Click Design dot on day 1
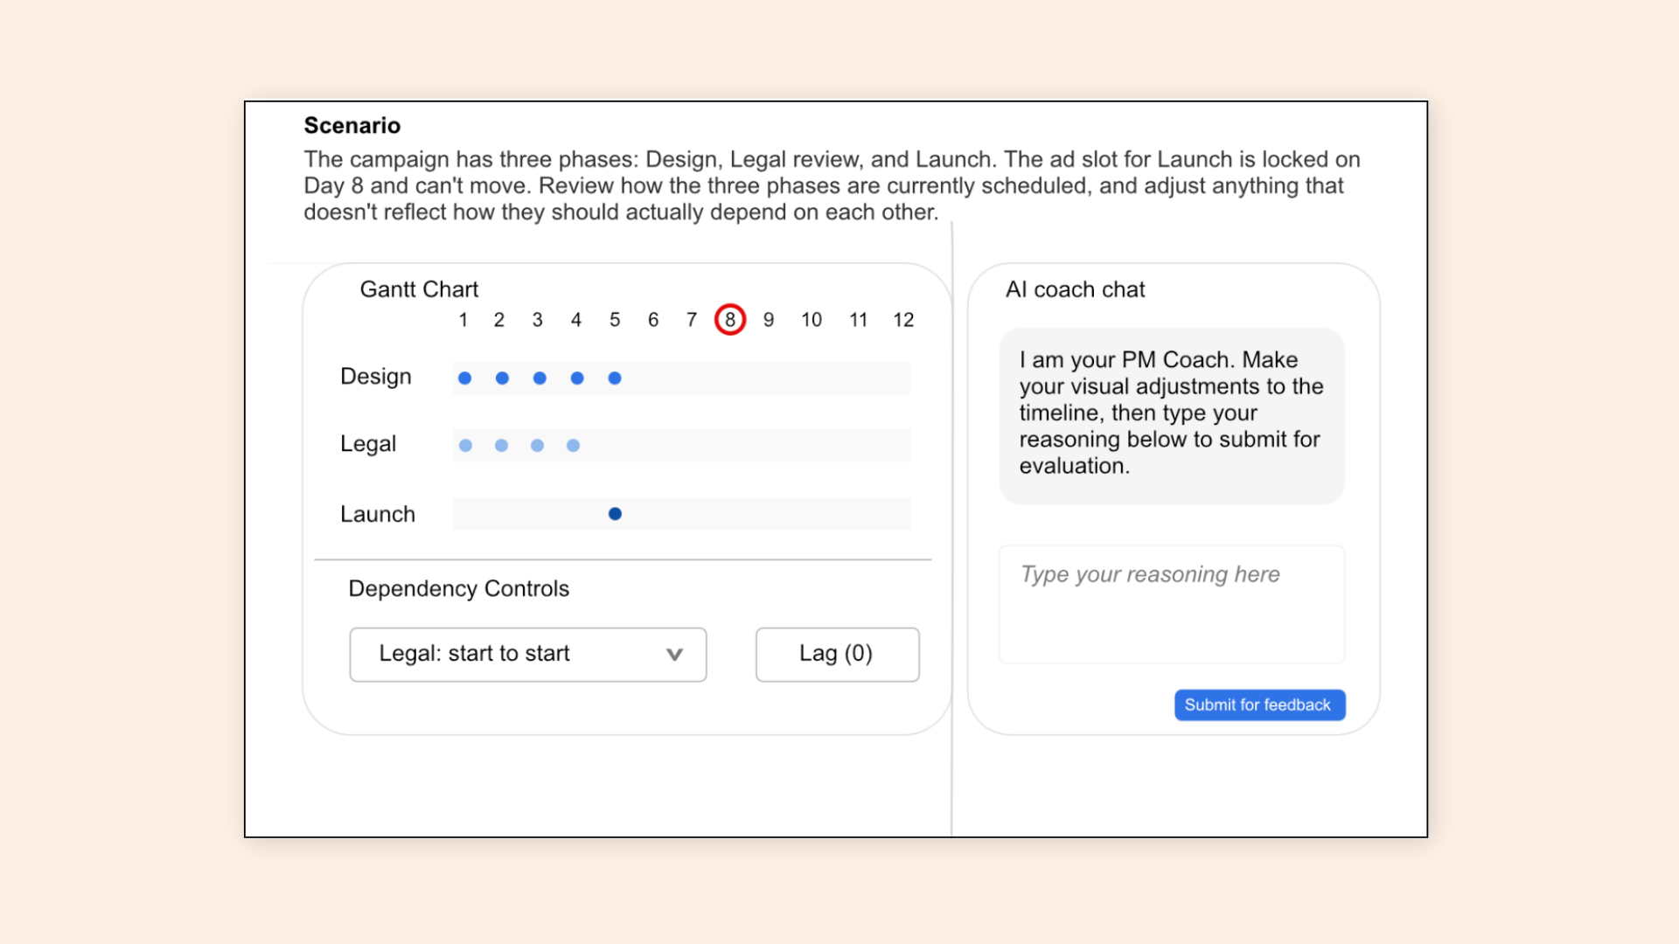1679x944 pixels. click(x=465, y=378)
